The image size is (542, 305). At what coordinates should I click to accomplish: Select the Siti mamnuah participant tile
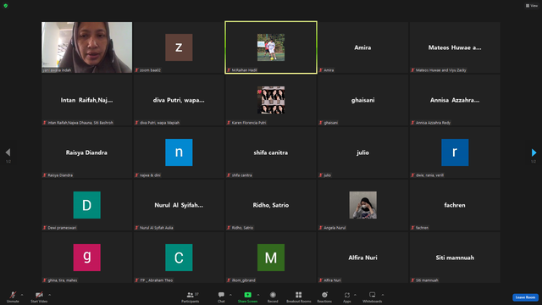(455, 258)
